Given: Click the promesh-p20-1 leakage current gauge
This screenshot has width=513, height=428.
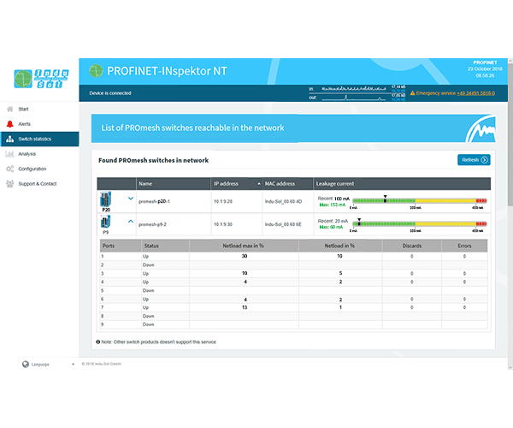Looking at the screenshot, I should coord(420,202).
